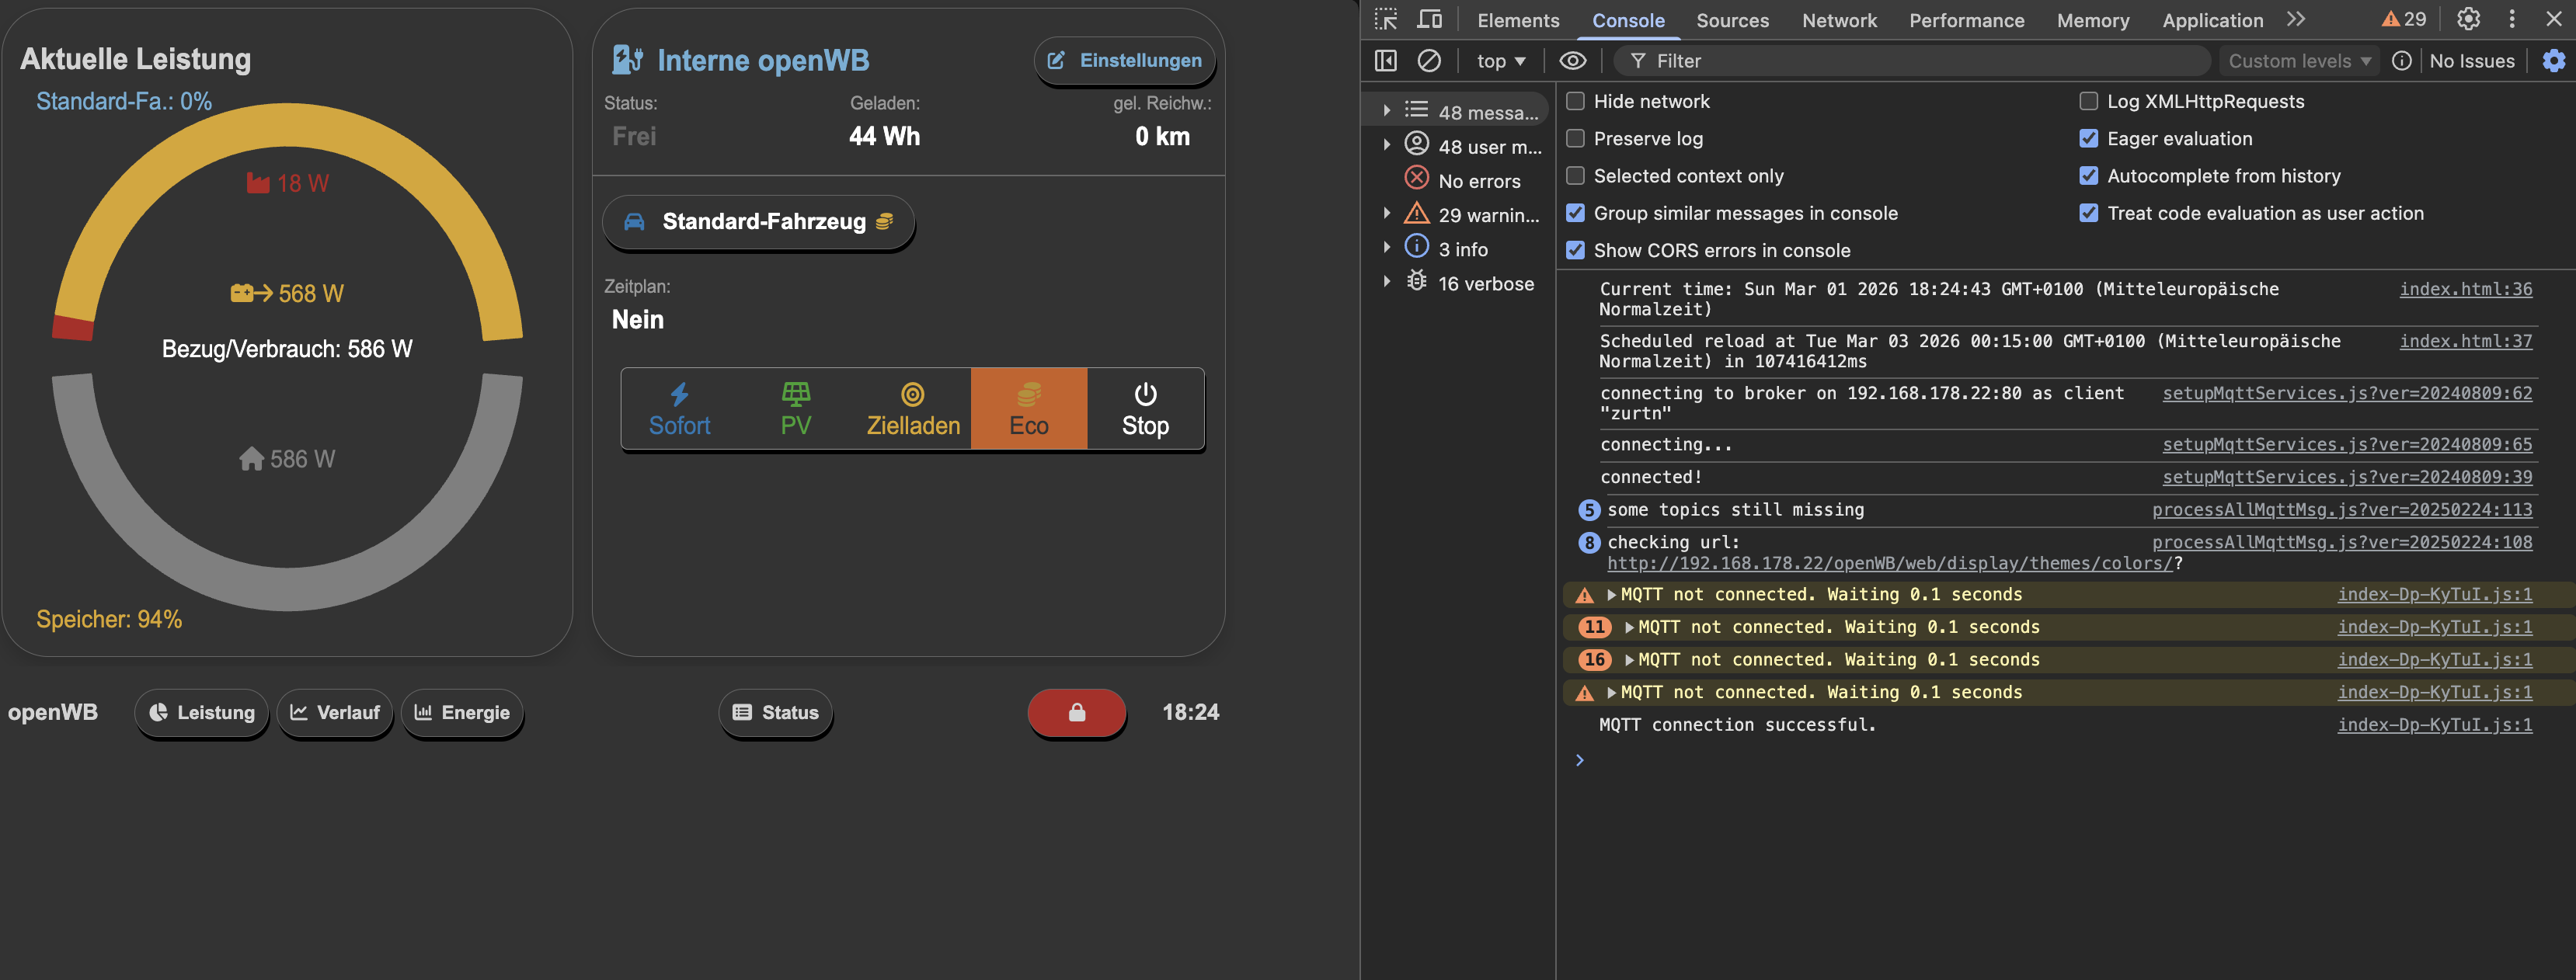Image resolution: width=2576 pixels, height=980 pixels.
Task: Check the Hide network checkbox
Action: click(1575, 101)
